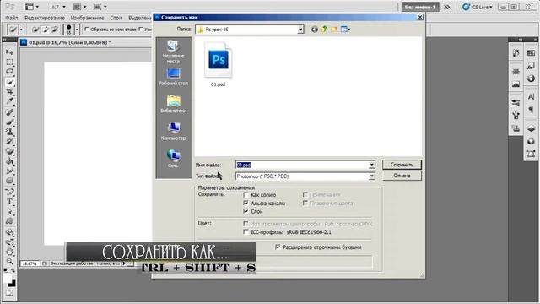Uncheck the Альфа-каналы checkbox
Screen dimensions: 540x304
(246, 203)
